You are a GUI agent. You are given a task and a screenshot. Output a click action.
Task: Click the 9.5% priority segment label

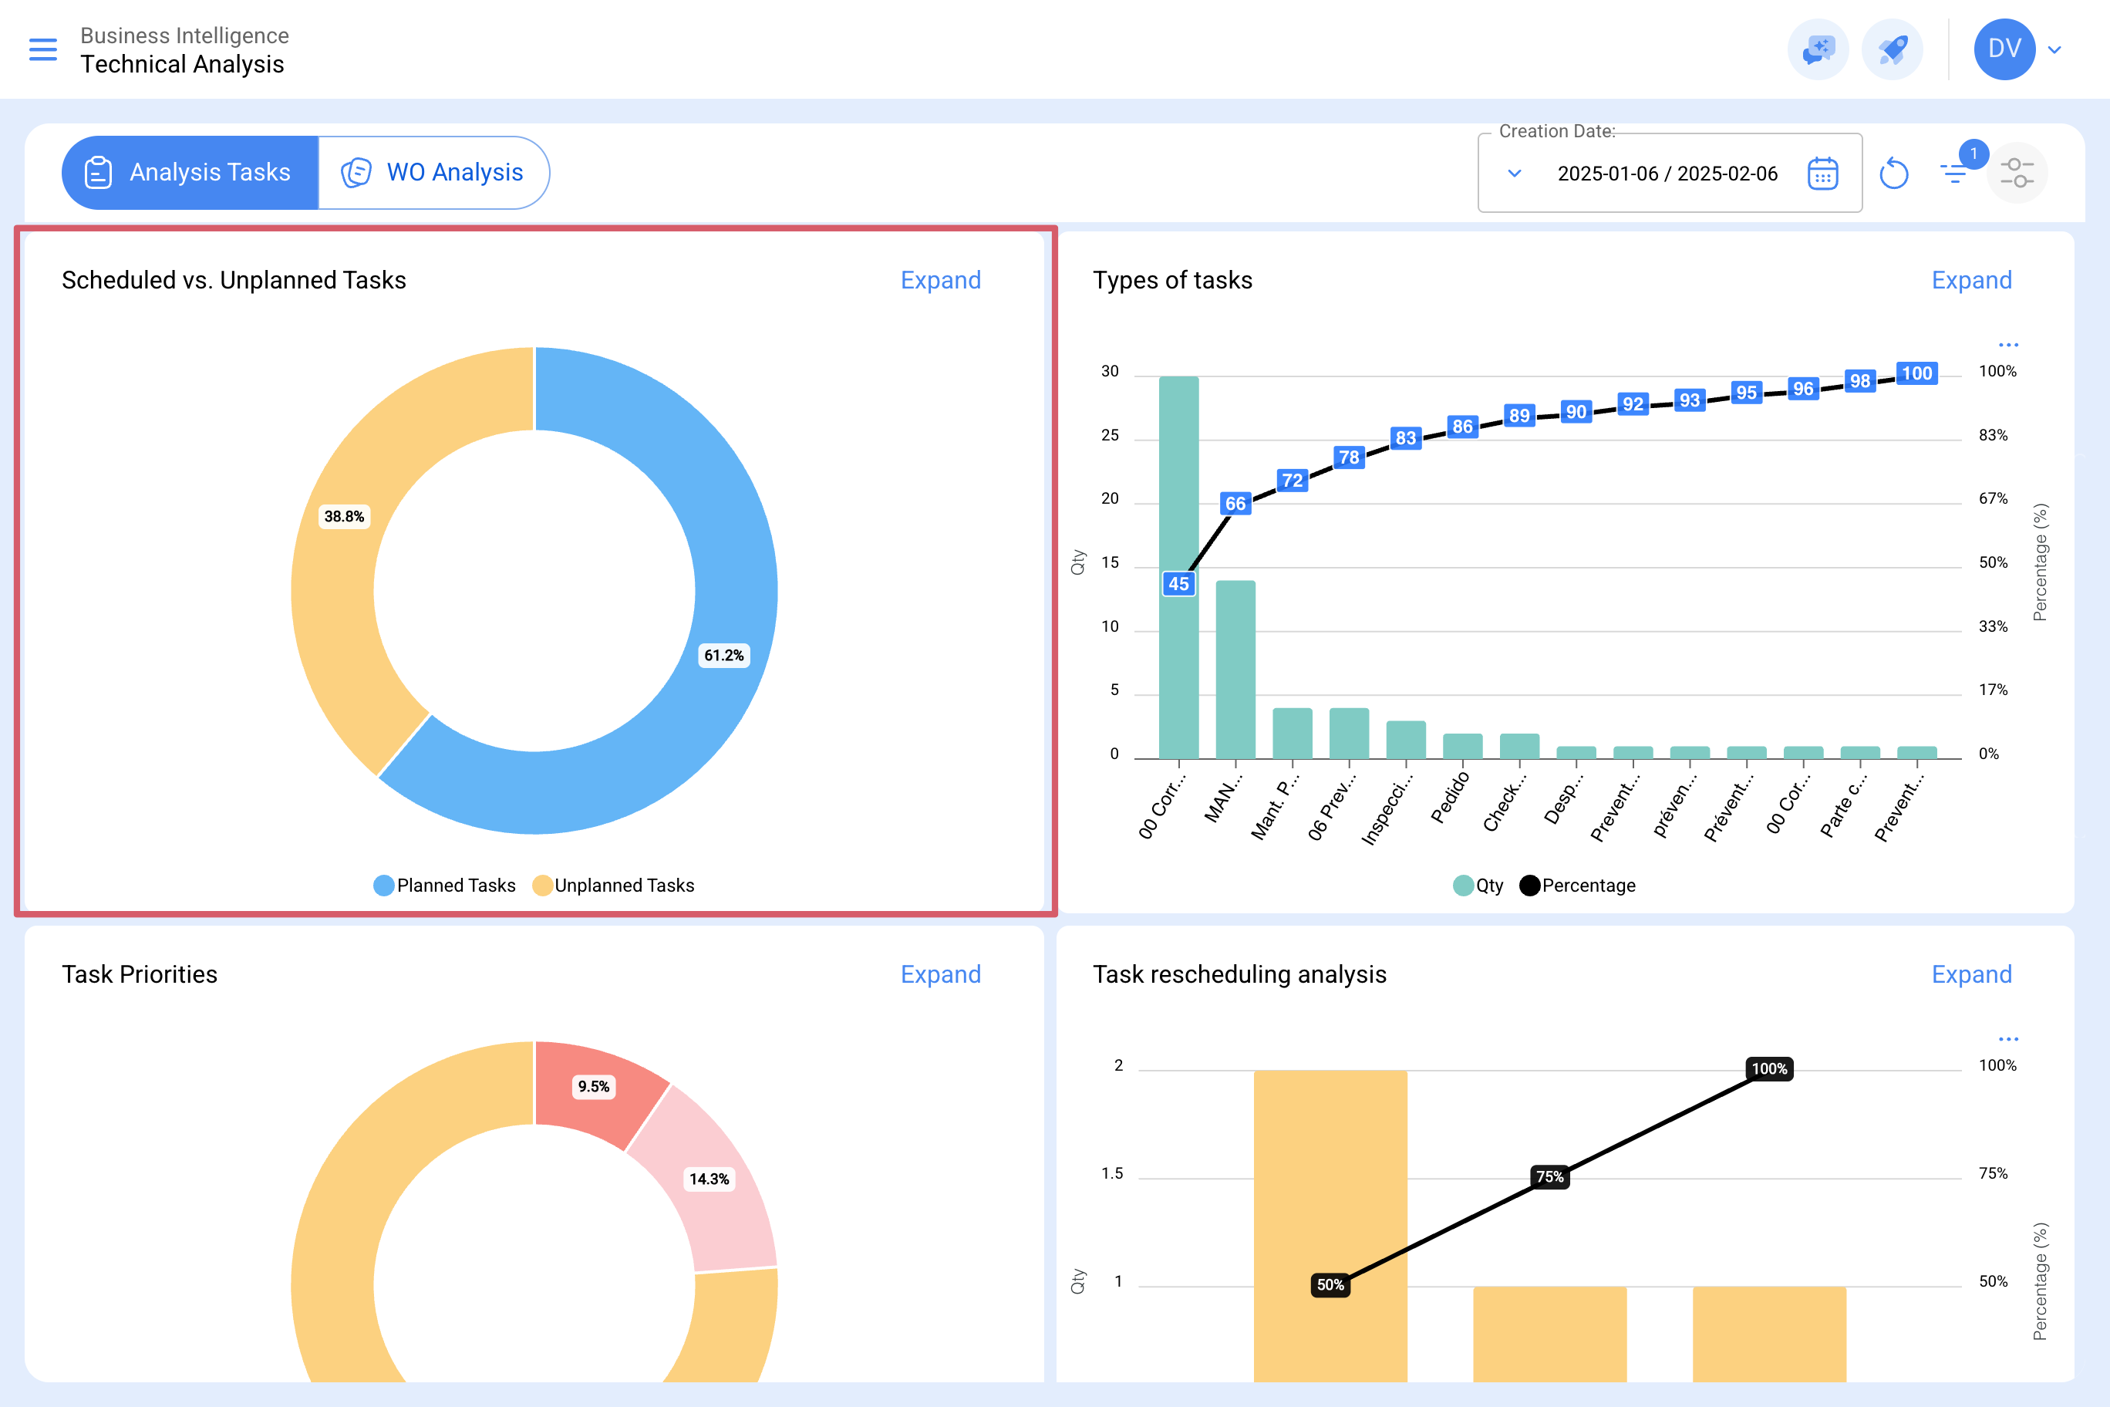coord(593,1087)
